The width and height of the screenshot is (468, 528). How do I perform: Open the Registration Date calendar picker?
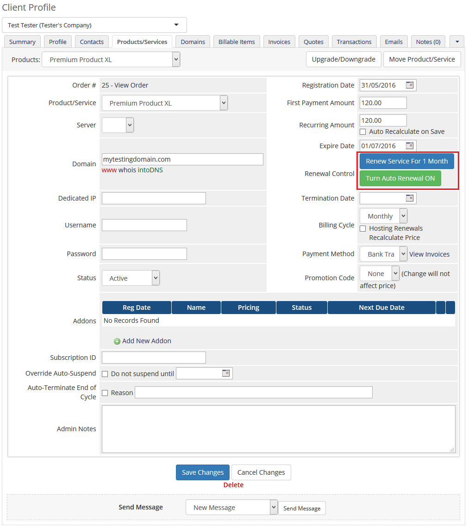coord(410,85)
